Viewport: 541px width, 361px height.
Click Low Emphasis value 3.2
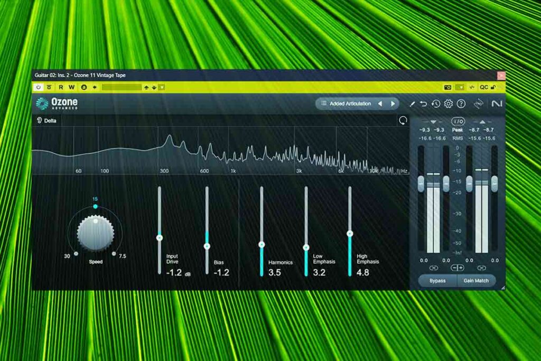tap(319, 273)
